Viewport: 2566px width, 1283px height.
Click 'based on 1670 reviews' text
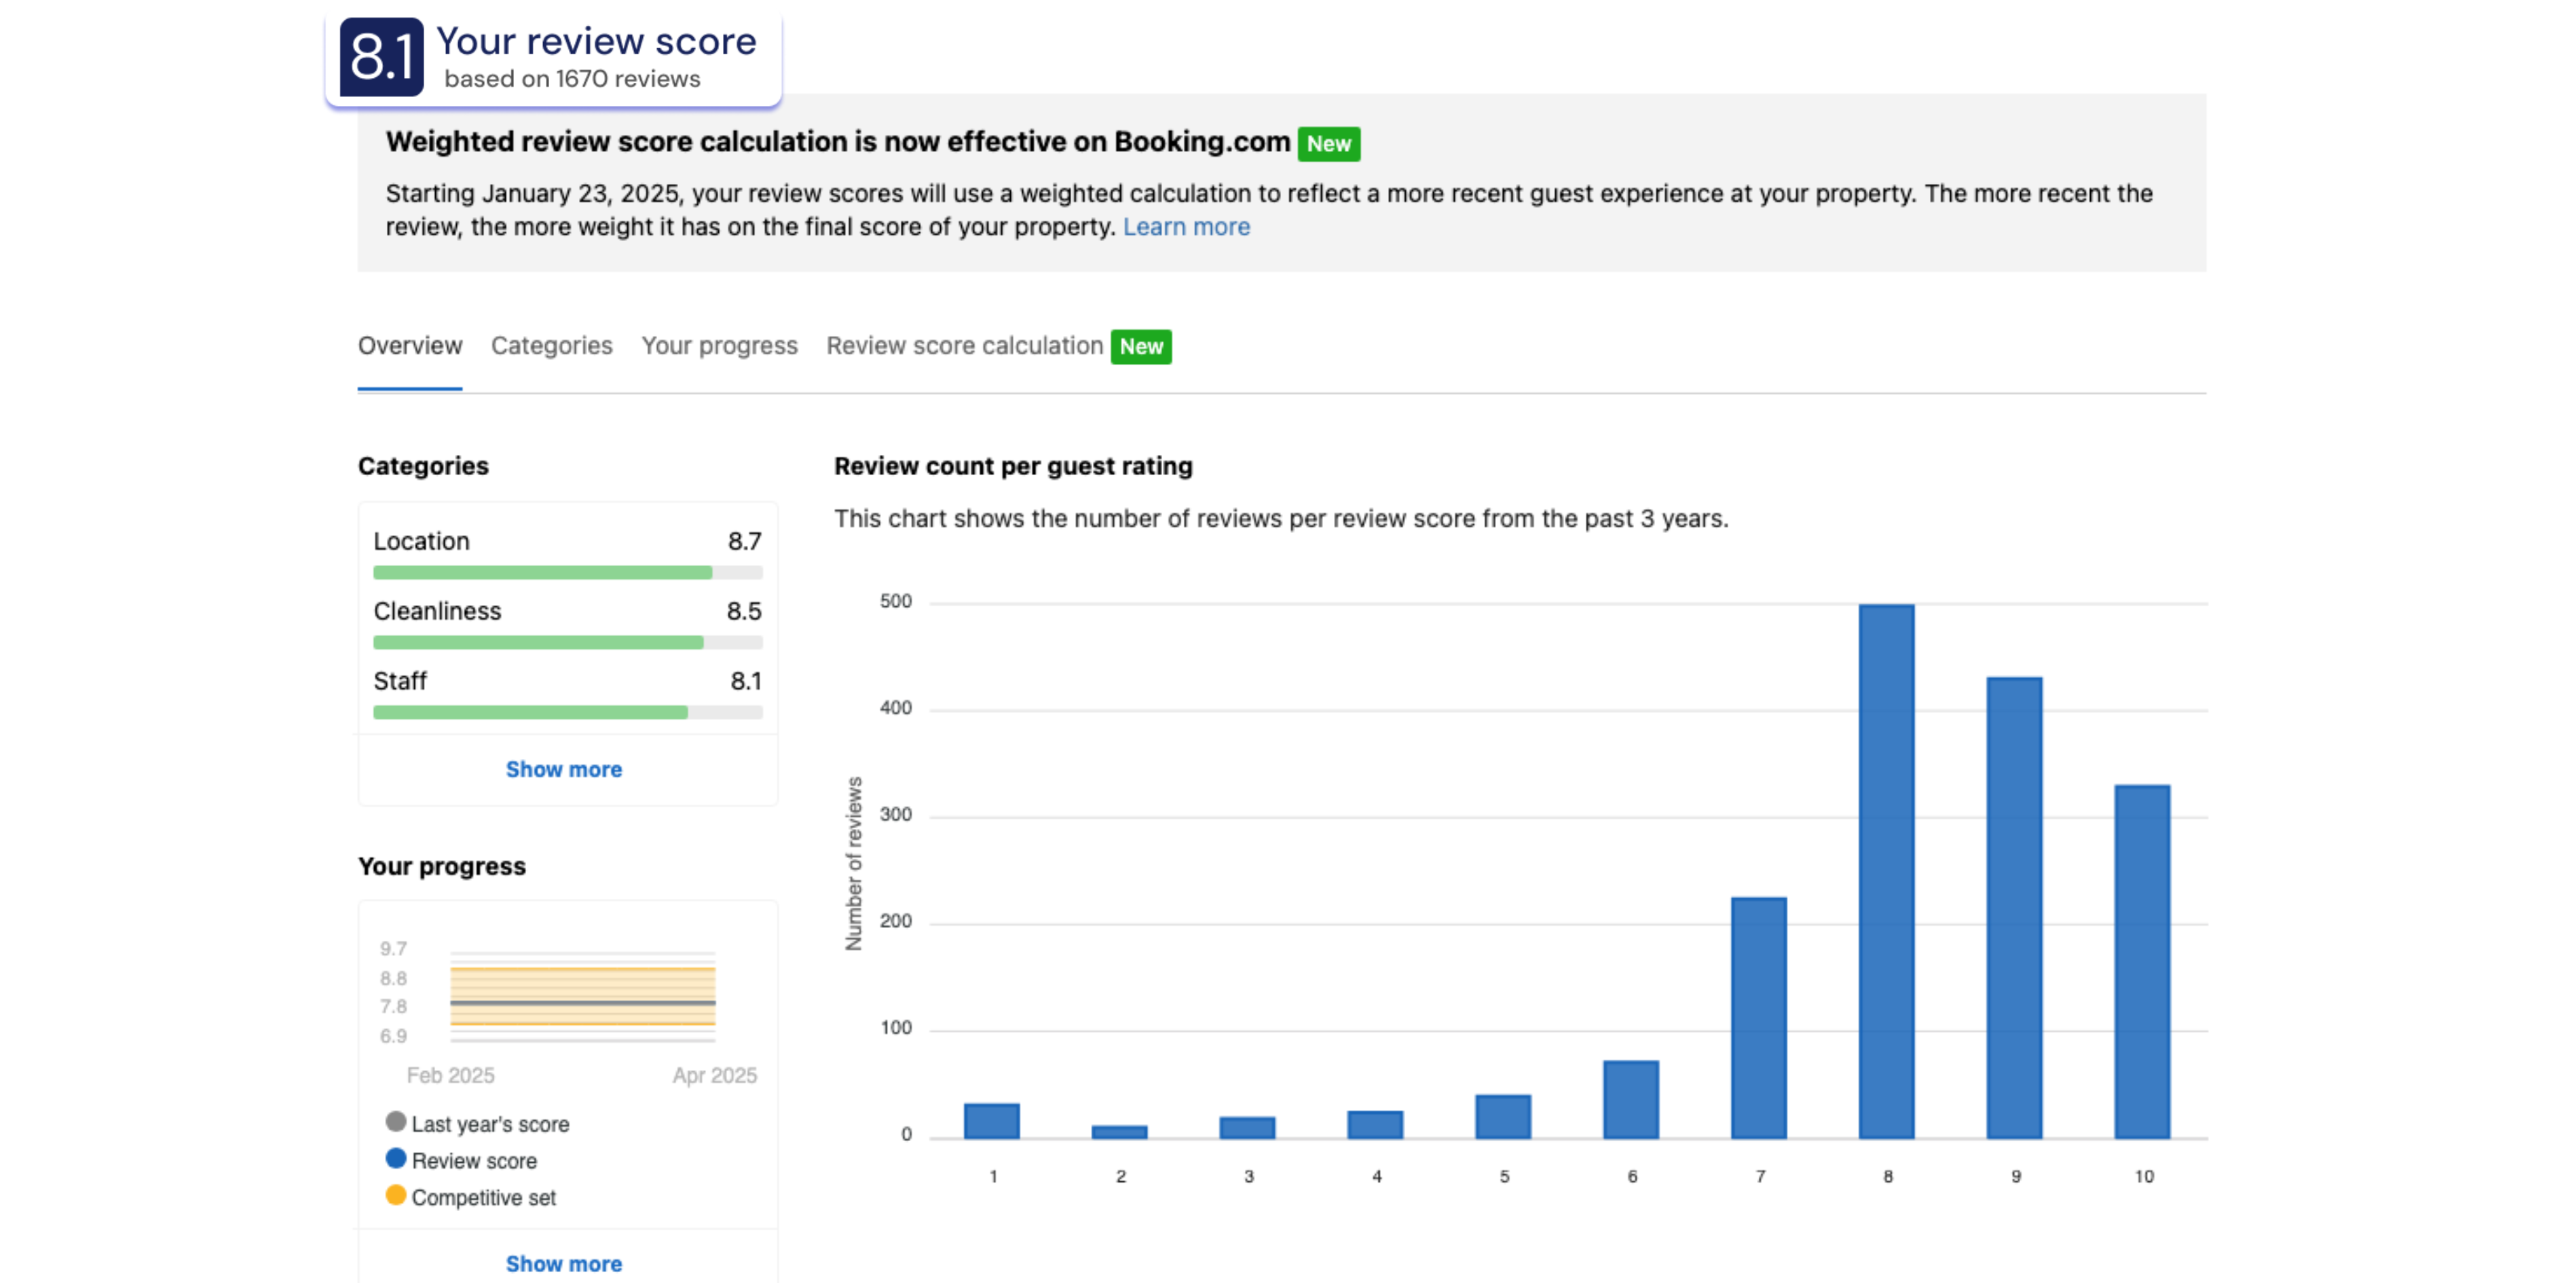(x=573, y=79)
